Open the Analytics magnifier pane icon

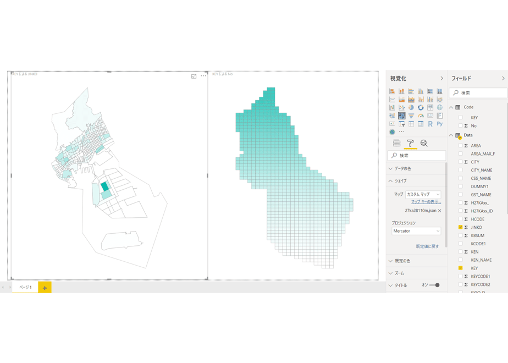pos(424,143)
